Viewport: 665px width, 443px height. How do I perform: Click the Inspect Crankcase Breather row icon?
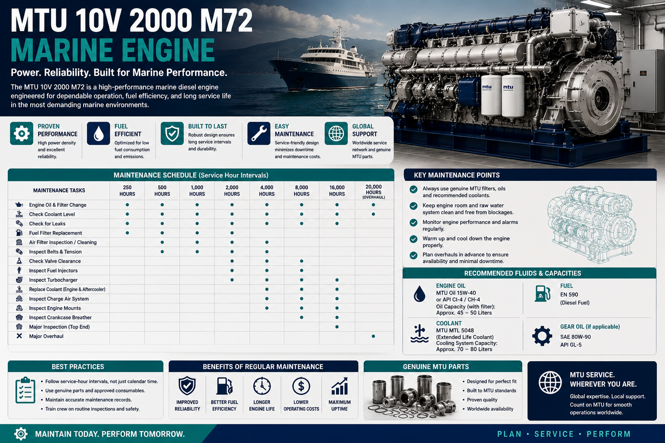click(19, 318)
